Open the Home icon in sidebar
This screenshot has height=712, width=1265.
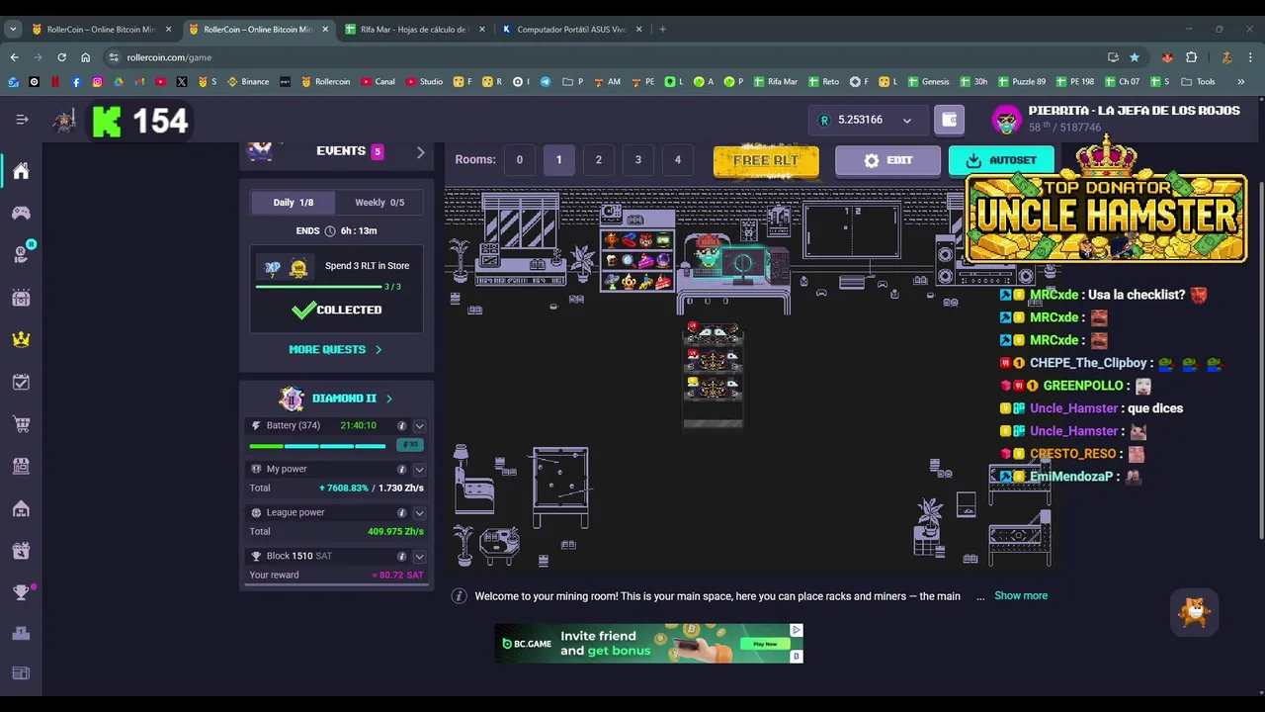point(21,171)
